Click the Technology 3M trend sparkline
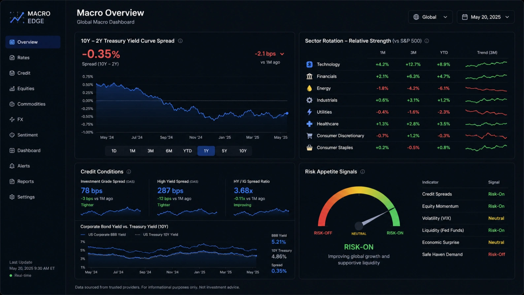Viewport: 524px width, 295px height. pyautogui.click(x=486, y=64)
